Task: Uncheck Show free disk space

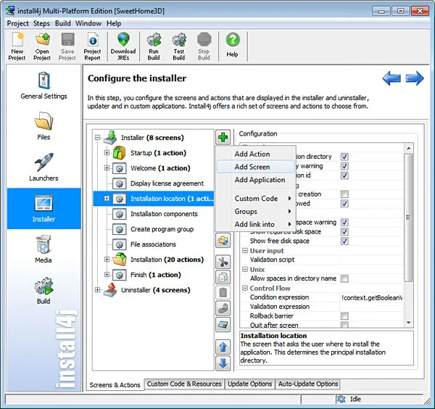Action: tap(344, 241)
